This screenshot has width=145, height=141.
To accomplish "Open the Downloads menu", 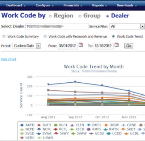I will pyautogui.click(x=127, y=5).
